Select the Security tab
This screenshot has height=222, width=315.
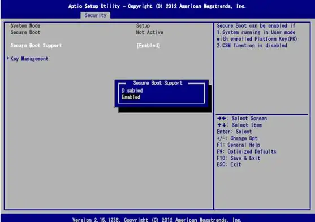(96, 15)
